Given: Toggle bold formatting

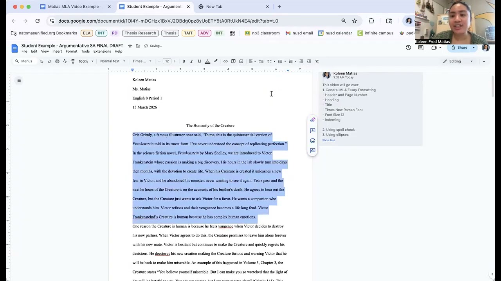Looking at the screenshot, I should [x=184, y=61].
